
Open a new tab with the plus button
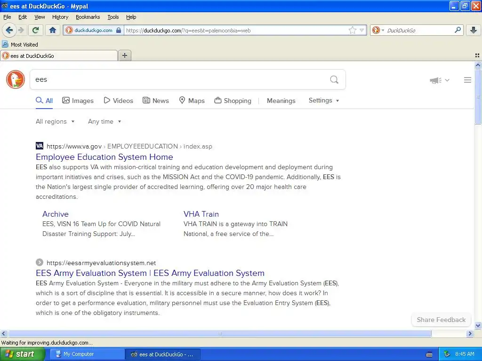click(124, 55)
